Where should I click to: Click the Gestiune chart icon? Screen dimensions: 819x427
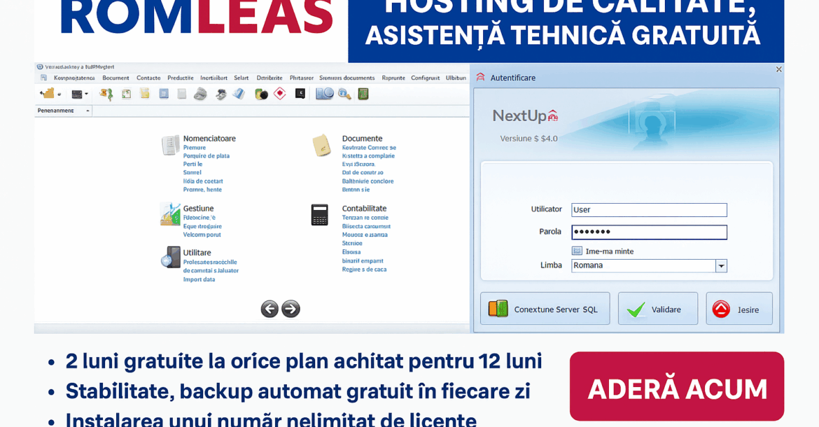click(x=170, y=214)
